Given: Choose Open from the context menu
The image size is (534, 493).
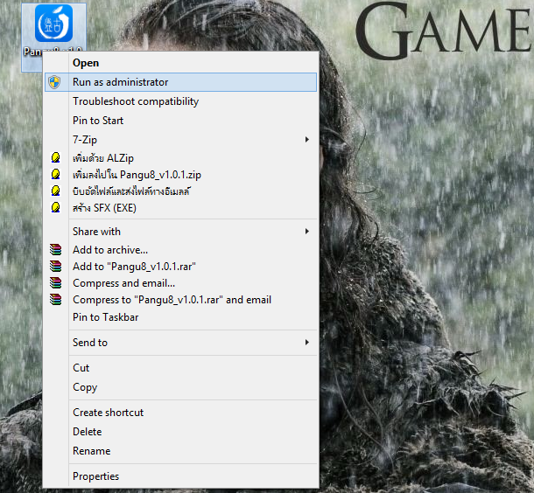Looking at the screenshot, I should pyautogui.click(x=181, y=63).
